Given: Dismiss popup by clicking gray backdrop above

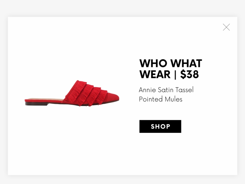Looking at the screenshot, I should coord(122,8).
